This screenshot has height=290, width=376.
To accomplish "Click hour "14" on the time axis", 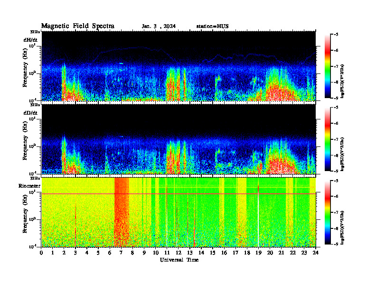I will coord(201,253).
